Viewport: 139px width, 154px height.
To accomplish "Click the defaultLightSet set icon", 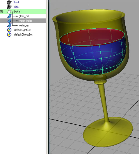I will (9, 30).
